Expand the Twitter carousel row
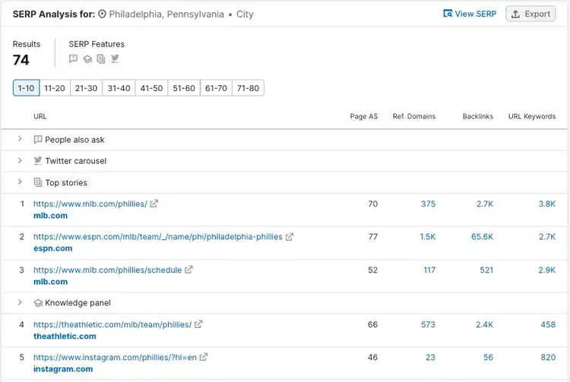Image resolution: width=570 pixels, height=382 pixels. pos(20,160)
